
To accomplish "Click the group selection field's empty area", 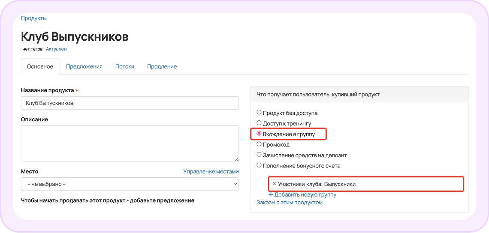I will pyautogui.click(x=410, y=184).
